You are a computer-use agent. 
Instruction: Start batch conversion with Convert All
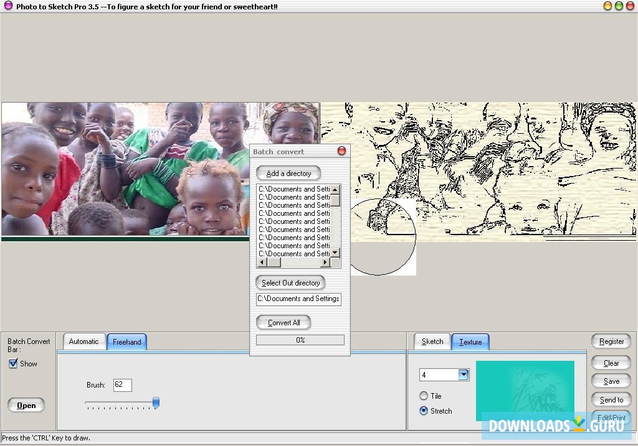point(283,322)
